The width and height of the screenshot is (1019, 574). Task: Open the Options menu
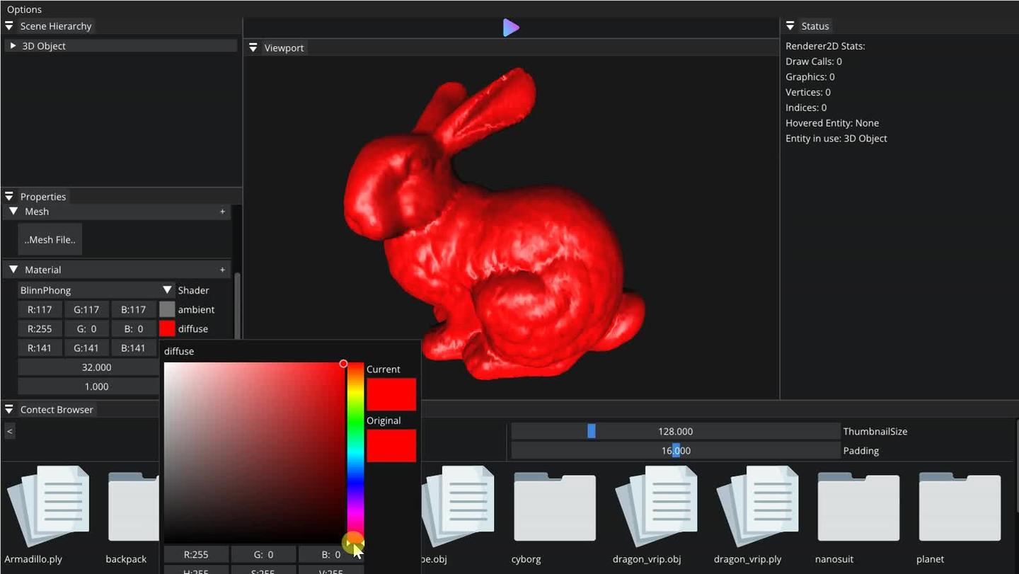coord(24,9)
